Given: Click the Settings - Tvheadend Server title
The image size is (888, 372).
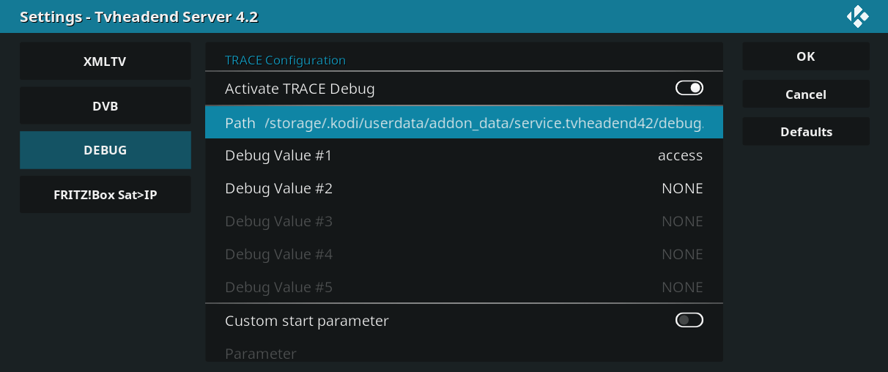Looking at the screenshot, I should tap(138, 17).
